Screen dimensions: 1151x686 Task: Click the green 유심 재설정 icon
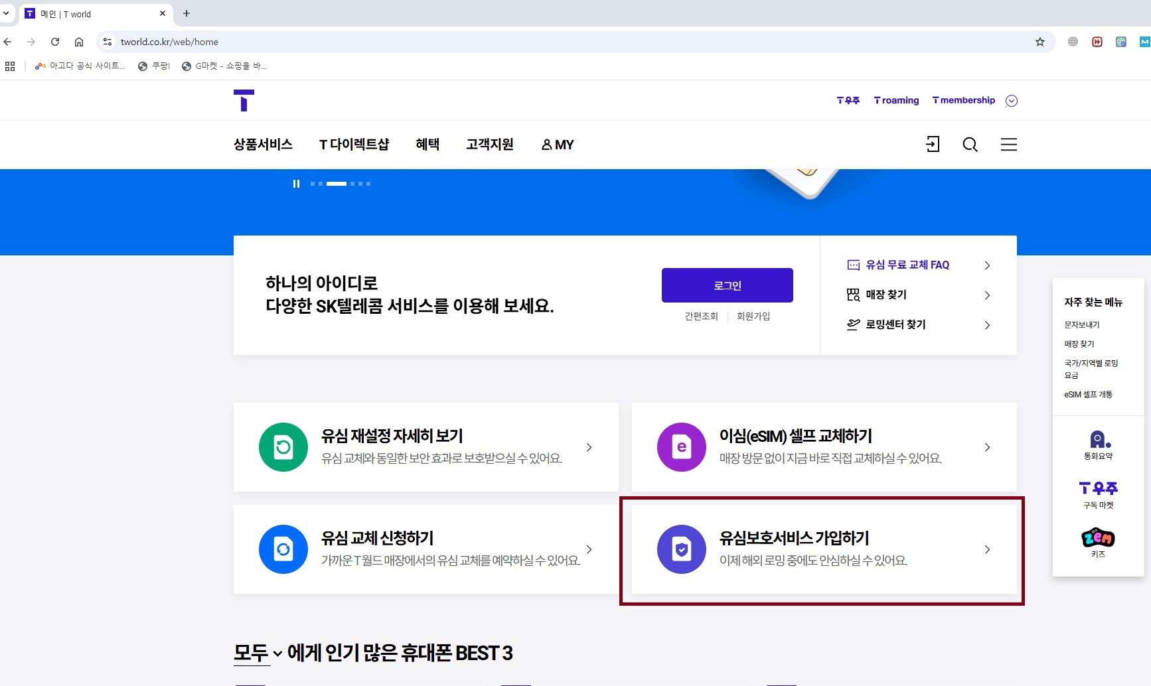pyautogui.click(x=283, y=447)
